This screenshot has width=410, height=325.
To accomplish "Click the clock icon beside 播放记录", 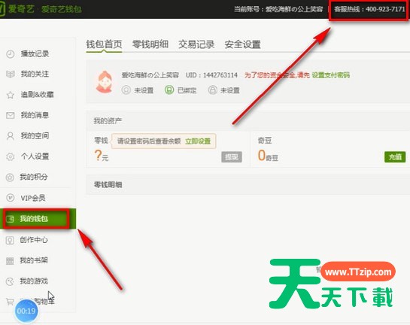I will click(11, 54).
